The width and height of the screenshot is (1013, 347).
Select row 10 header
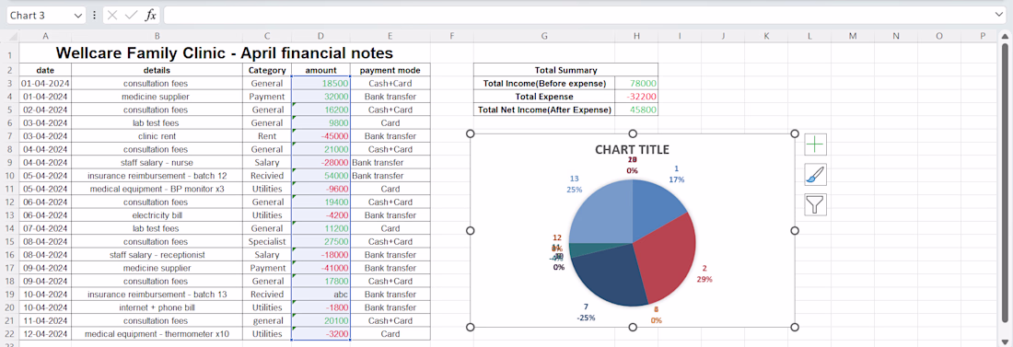10,176
